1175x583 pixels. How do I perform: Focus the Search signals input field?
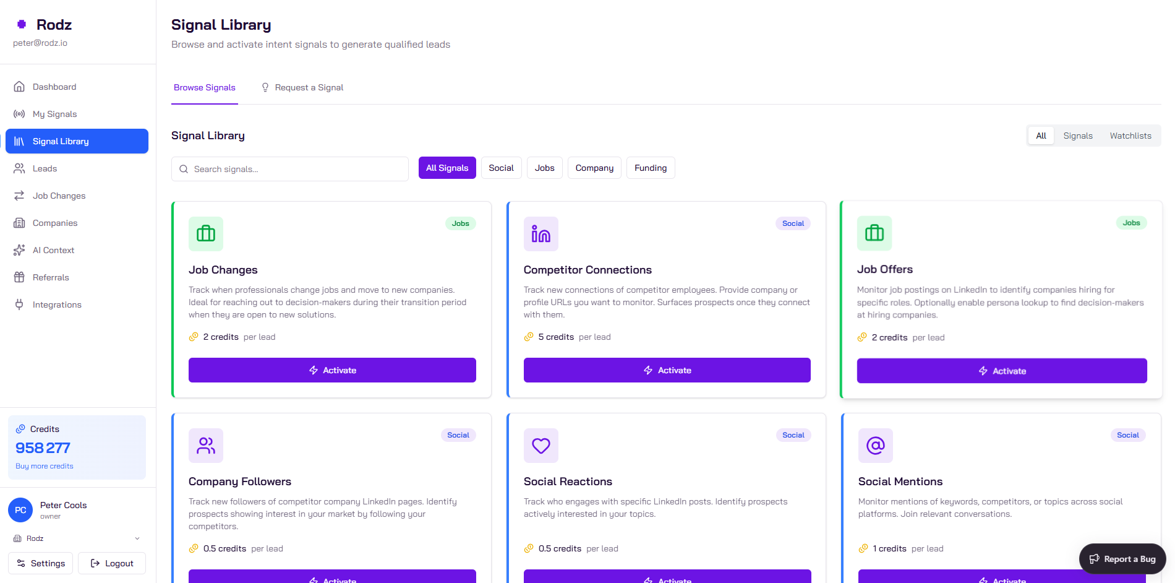pos(290,169)
